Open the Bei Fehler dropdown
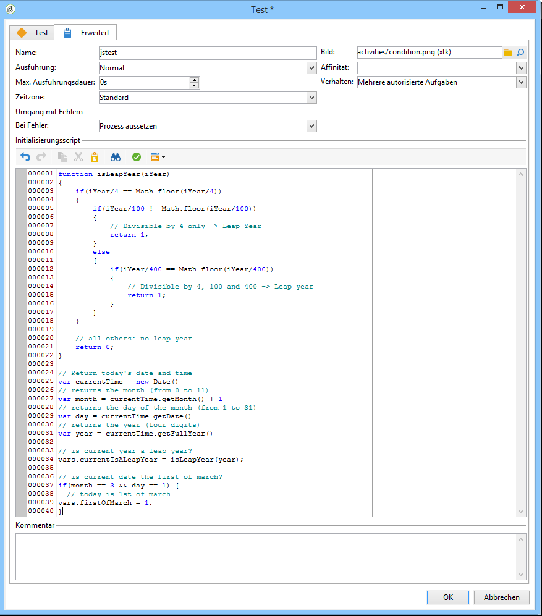 point(311,126)
